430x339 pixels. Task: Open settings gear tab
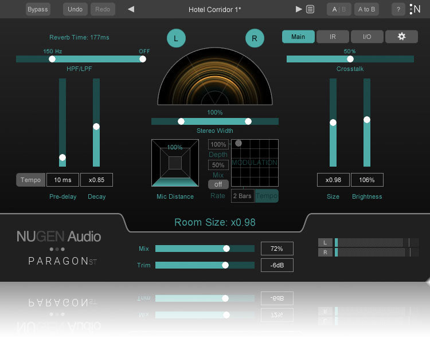[401, 37]
